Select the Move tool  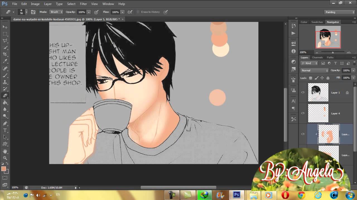point(5,27)
